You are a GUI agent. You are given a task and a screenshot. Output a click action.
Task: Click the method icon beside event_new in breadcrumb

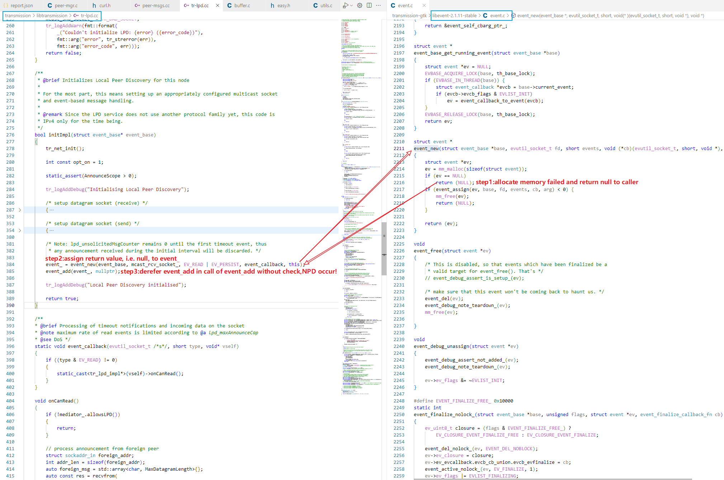point(514,15)
